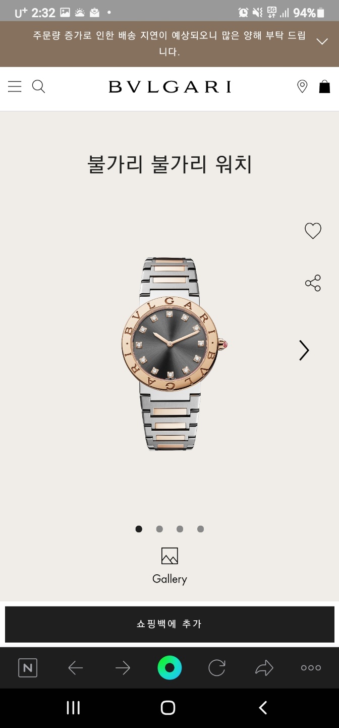Open the browser three-dots more menu
Image resolution: width=339 pixels, height=728 pixels.
[311, 668]
